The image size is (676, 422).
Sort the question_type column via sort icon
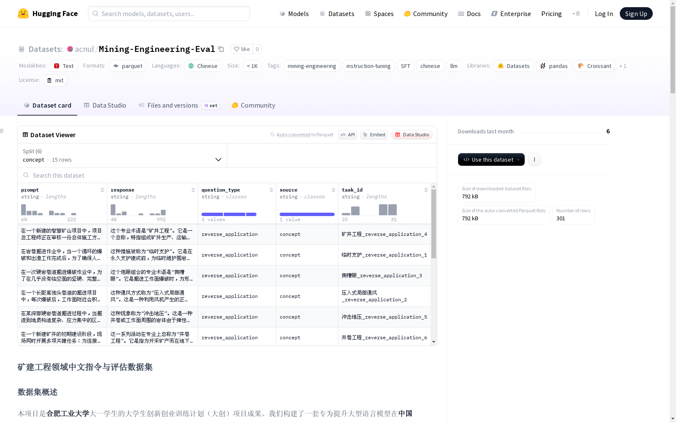pyautogui.click(x=271, y=190)
